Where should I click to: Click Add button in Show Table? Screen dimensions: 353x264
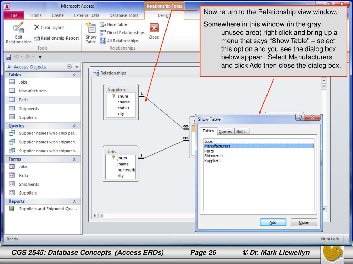[x=273, y=222]
